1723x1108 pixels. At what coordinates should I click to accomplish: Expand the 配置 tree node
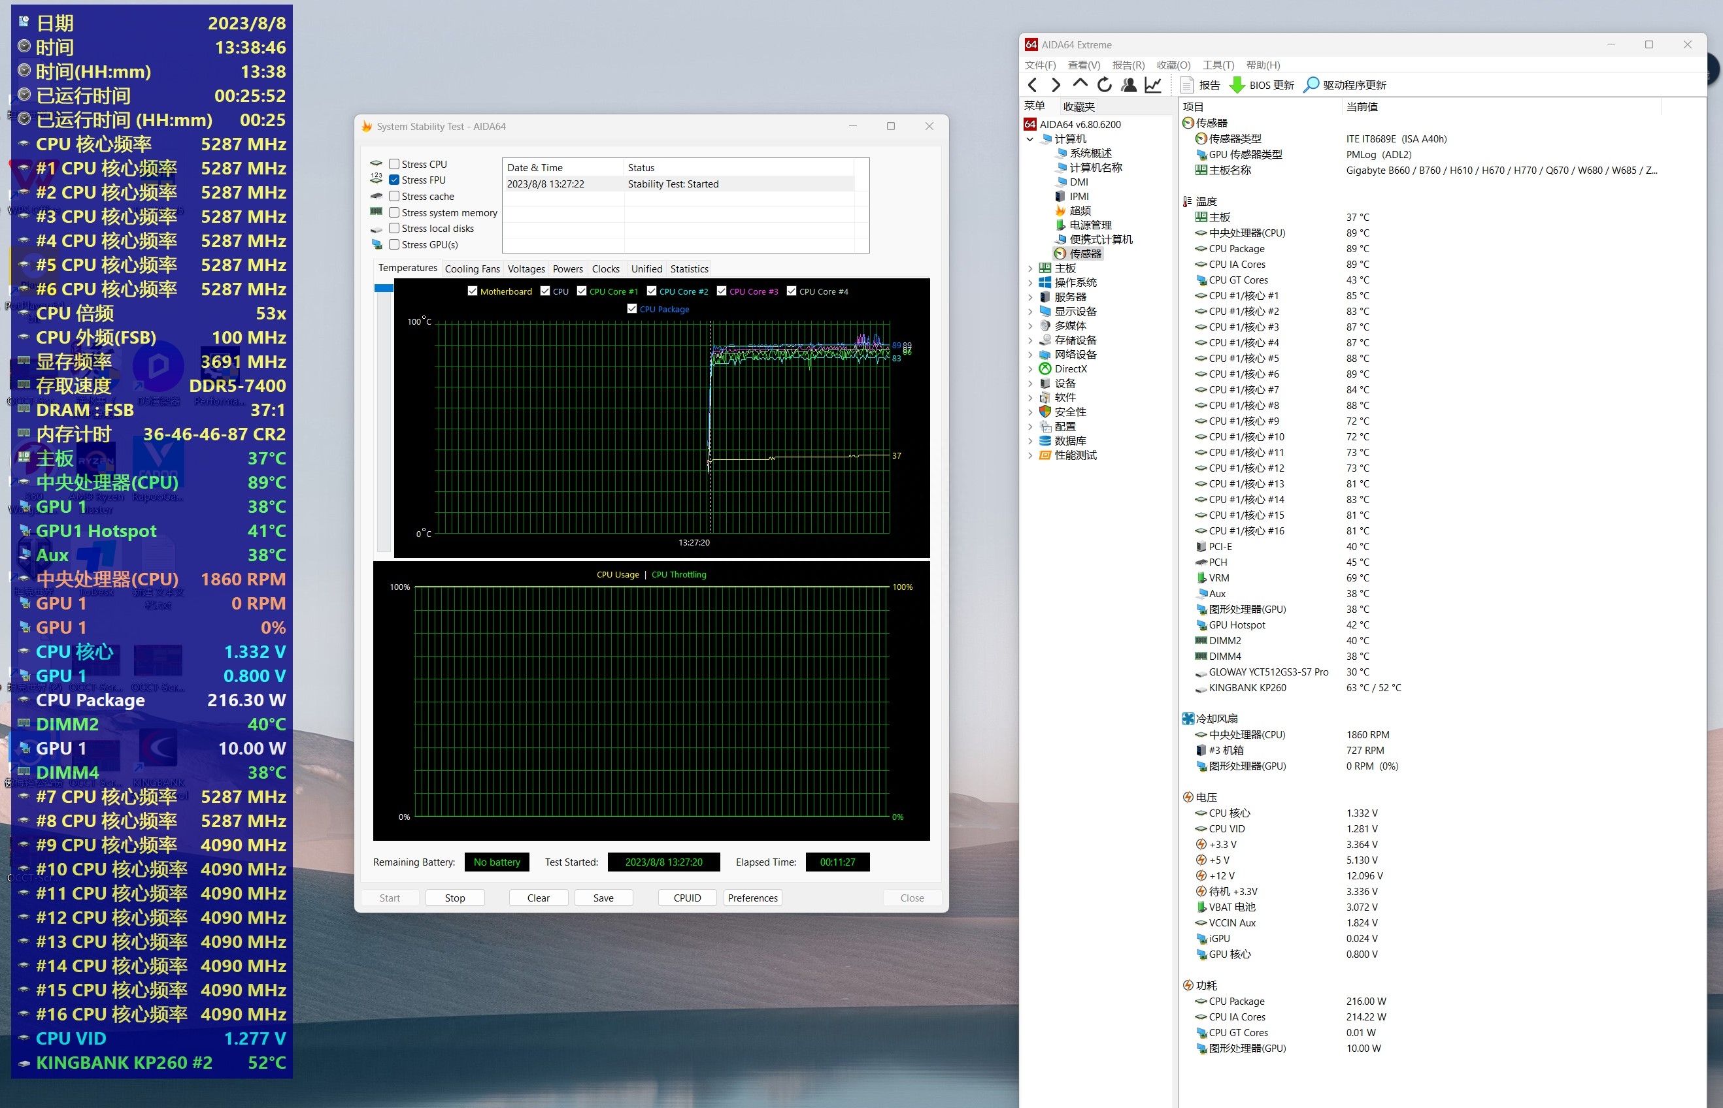1030,427
